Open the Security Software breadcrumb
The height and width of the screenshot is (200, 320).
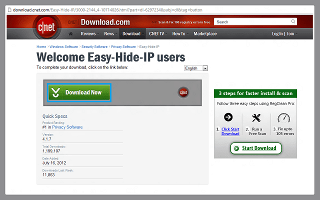(x=94, y=46)
